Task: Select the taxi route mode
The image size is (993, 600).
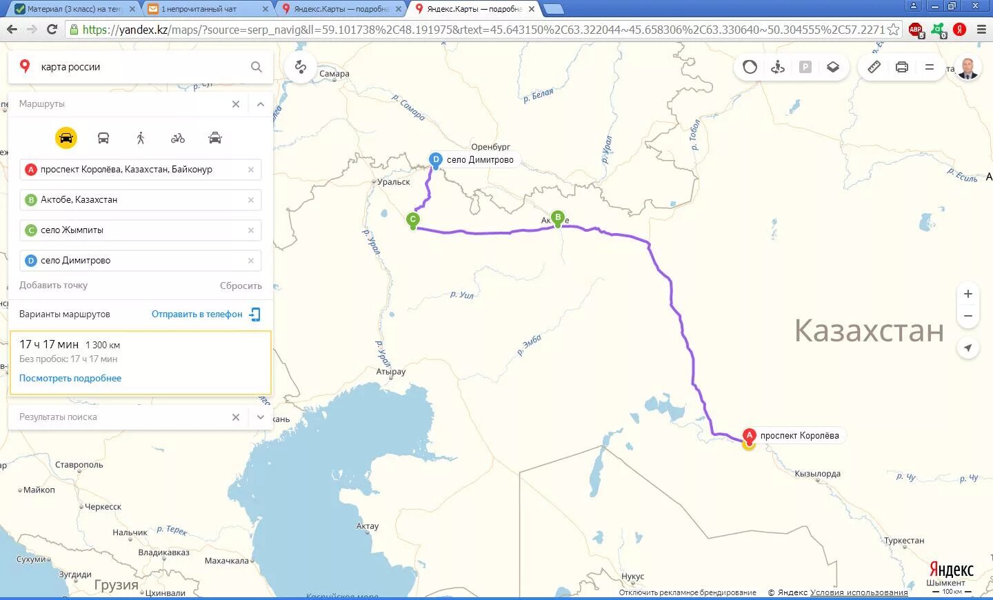Action: coord(215,138)
